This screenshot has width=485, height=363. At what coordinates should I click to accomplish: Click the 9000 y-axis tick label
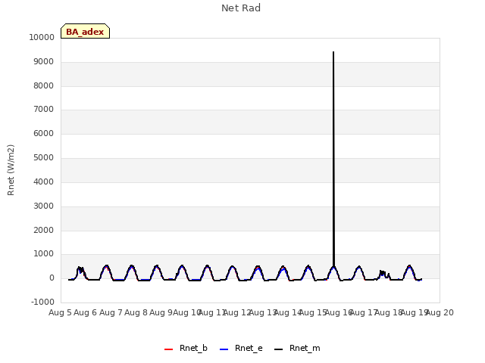click(43, 61)
